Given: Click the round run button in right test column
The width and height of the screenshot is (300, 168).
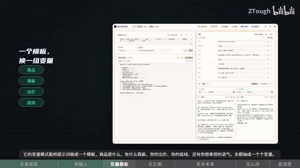Looking at the screenshot, I should click(272, 92).
